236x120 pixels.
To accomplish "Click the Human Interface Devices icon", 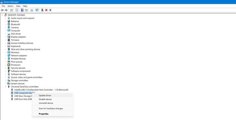I will click(x=9, y=43).
